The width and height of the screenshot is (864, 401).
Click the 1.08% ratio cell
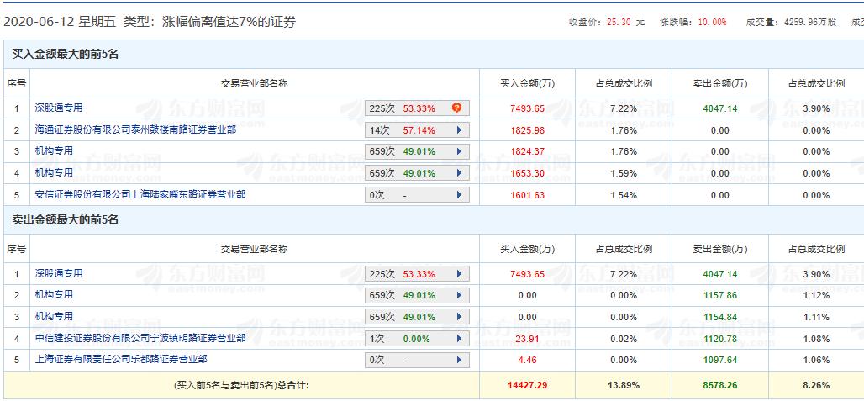(816, 339)
